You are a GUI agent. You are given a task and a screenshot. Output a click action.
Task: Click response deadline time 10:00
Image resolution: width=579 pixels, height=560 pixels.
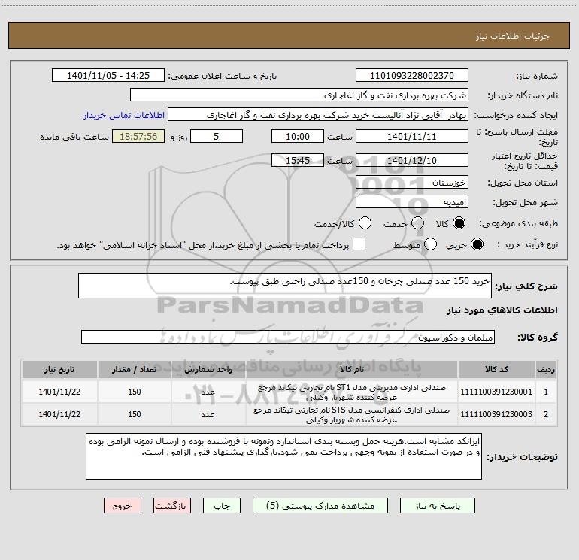pos(298,136)
